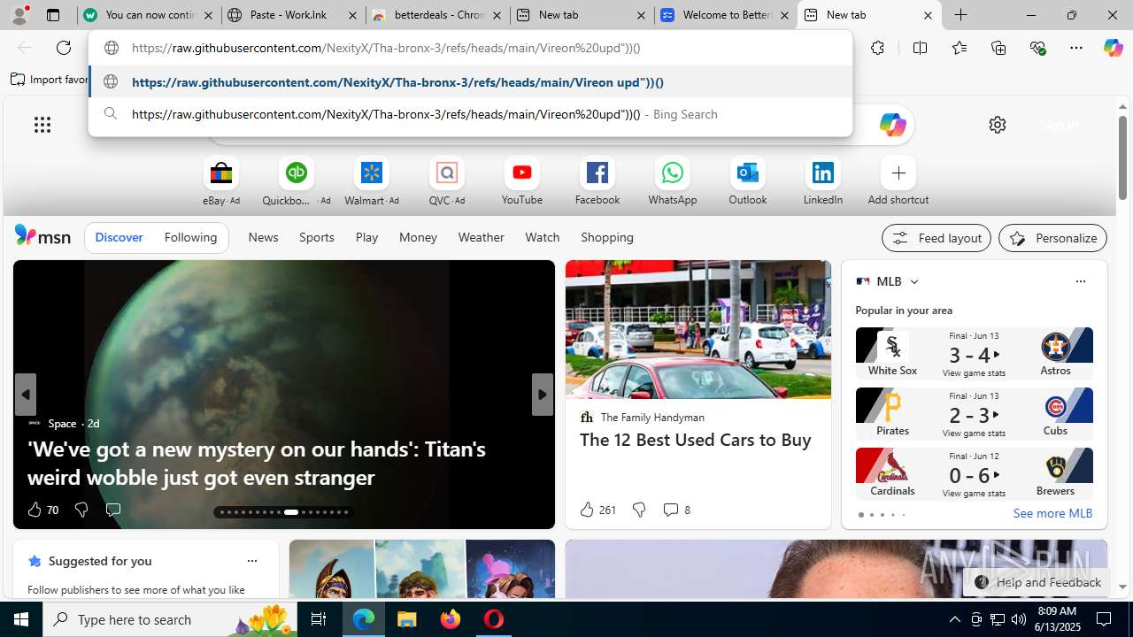The width and height of the screenshot is (1133, 637).
Task: Open Browser essentials heart icon
Action: pyautogui.click(x=1037, y=48)
